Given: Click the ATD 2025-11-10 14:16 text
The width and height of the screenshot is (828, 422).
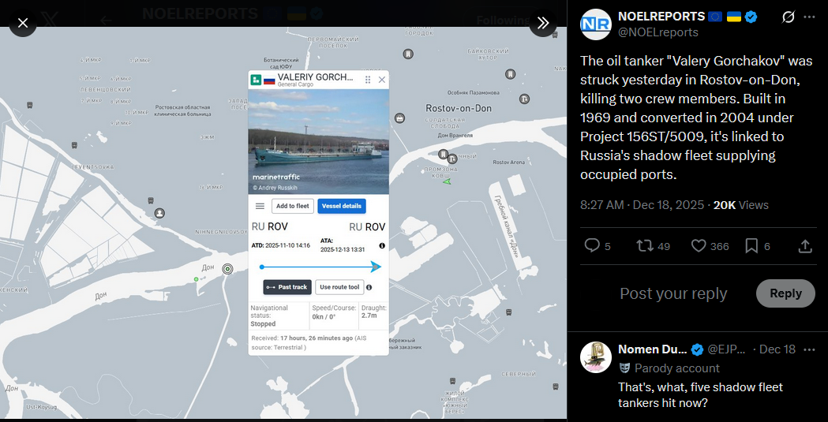Looking at the screenshot, I should point(280,246).
